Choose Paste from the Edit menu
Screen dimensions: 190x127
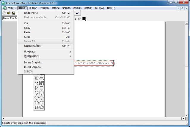tap(45, 32)
